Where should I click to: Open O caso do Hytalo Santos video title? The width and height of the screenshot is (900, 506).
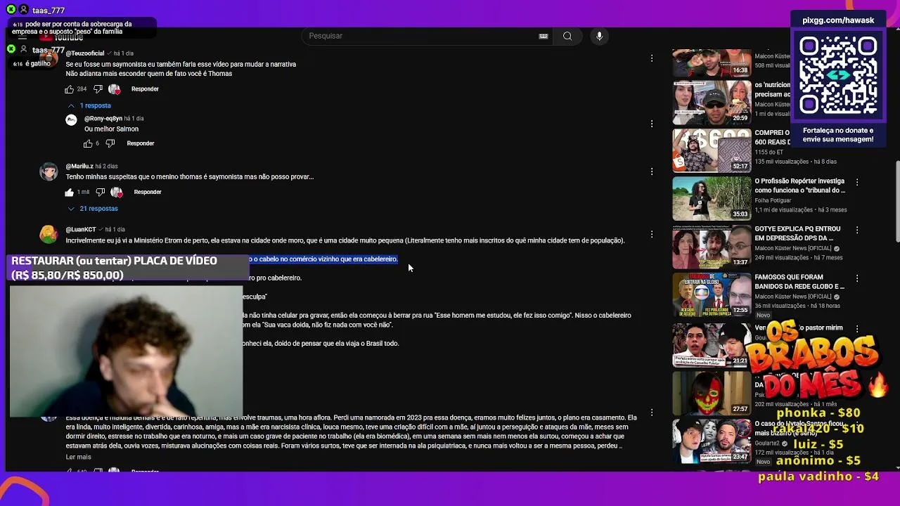coord(800,429)
